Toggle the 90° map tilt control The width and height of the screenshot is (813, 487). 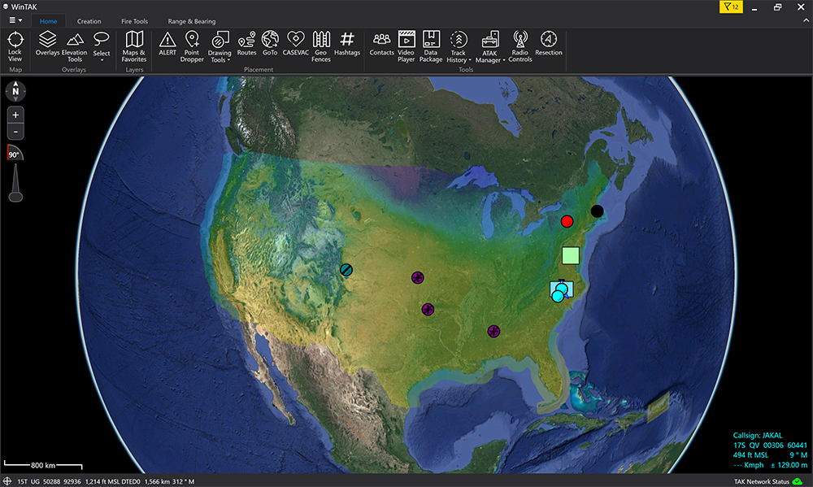pyautogui.click(x=15, y=154)
